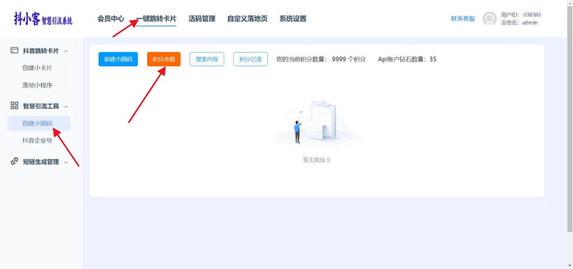The image size is (573, 269).
Task: Collapse the 抖音跳转卡片 sidebar section
Action: click(66, 51)
